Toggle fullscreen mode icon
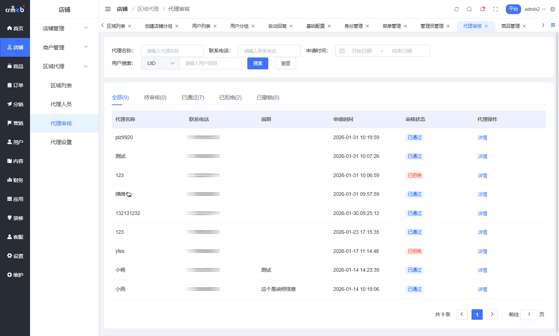 (x=495, y=9)
